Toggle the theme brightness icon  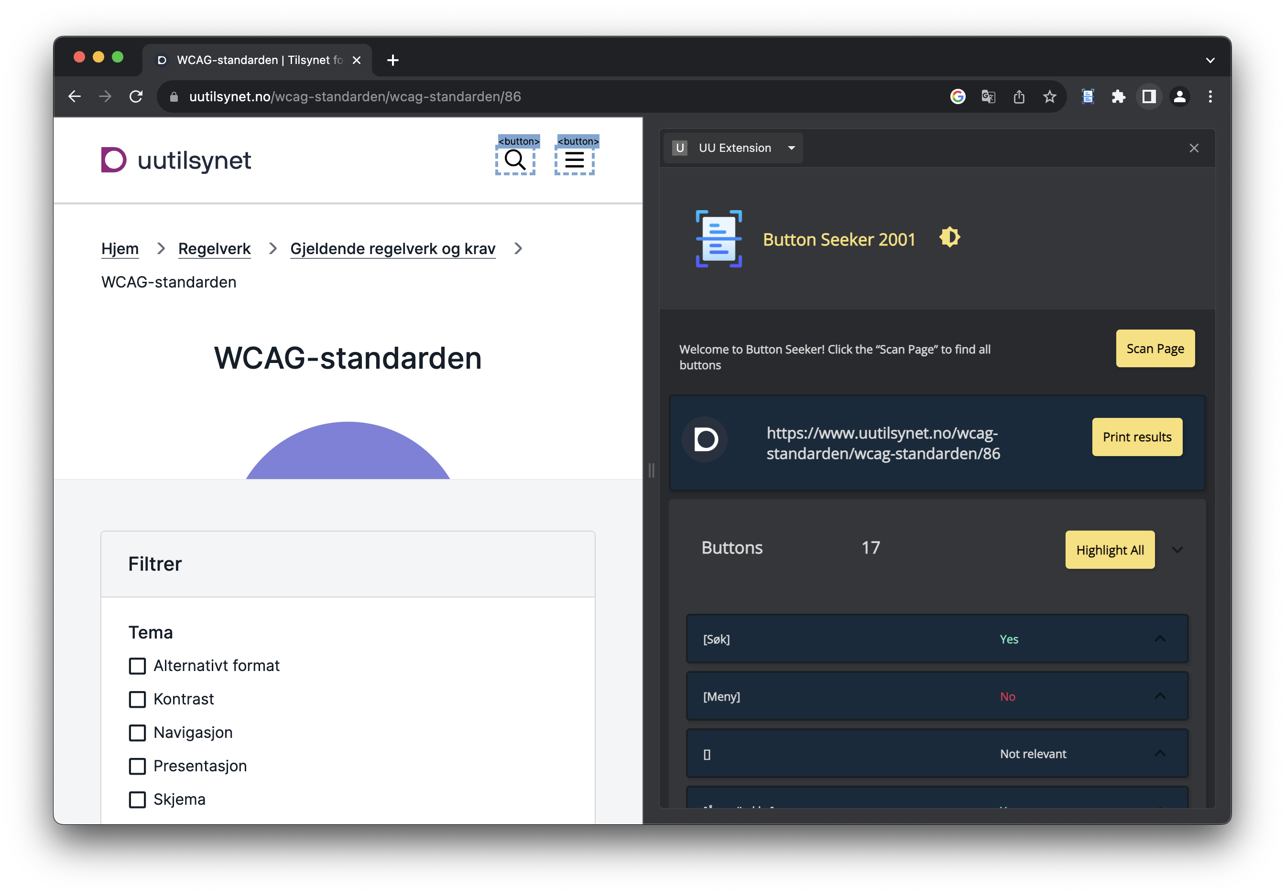coord(949,237)
